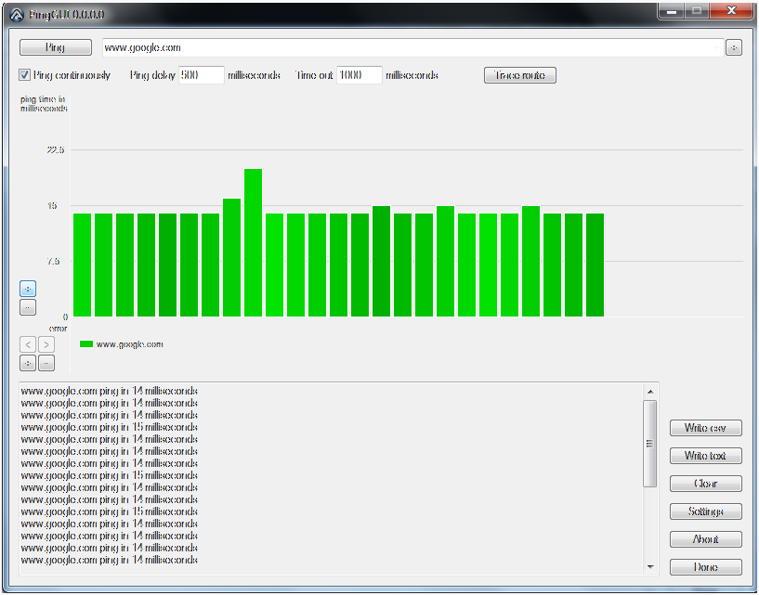Open the Settings dialog
Viewport: 759px width, 595px height.
pyautogui.click(x=706, y=511)
